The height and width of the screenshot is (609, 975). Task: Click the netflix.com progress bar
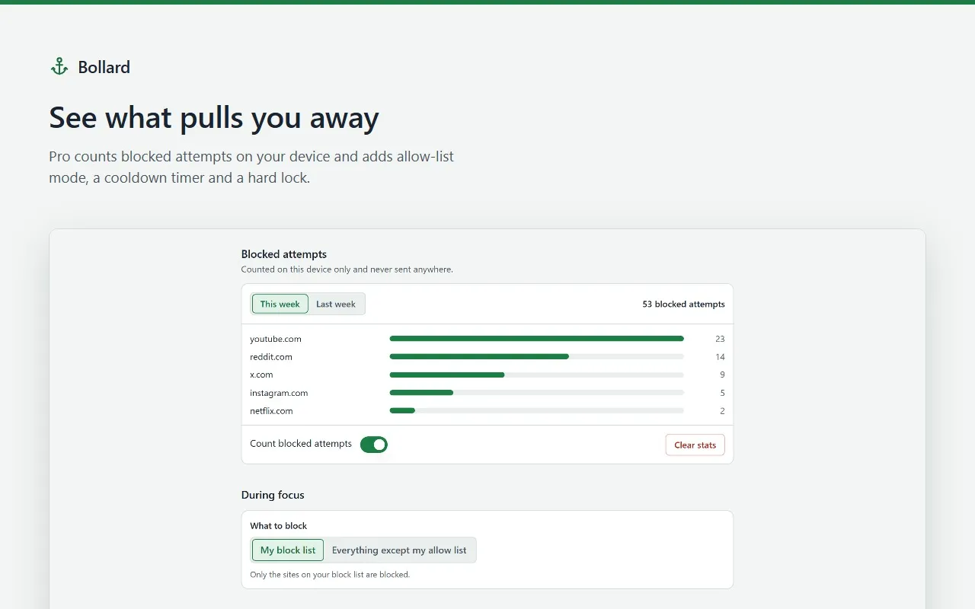pos(536,410)
